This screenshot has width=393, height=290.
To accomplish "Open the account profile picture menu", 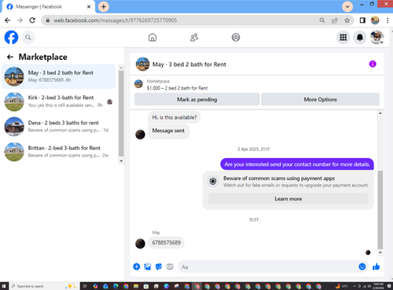I will [x=376, y=37].
